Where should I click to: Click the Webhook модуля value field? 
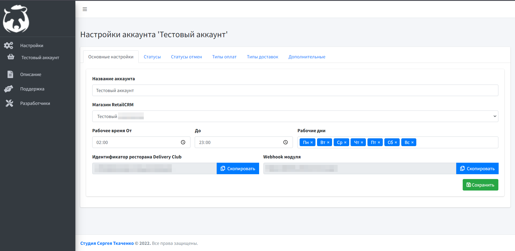(x=360, y=169)
